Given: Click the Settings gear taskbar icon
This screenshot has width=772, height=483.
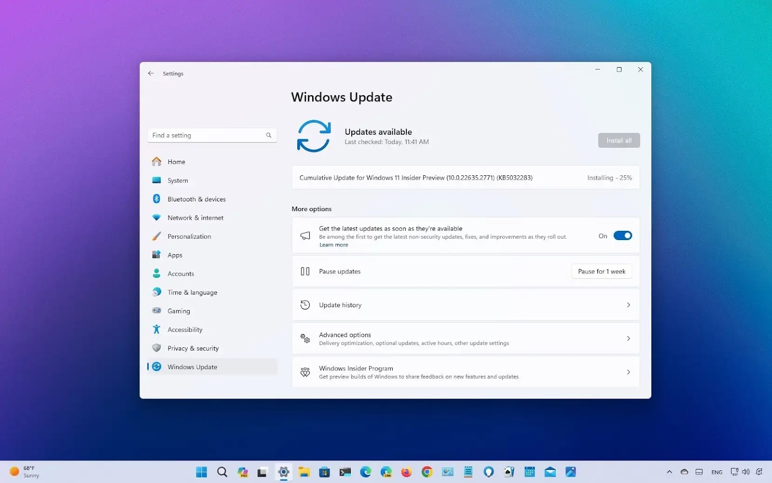Looking at the screenshot, I should click(284, 472).
